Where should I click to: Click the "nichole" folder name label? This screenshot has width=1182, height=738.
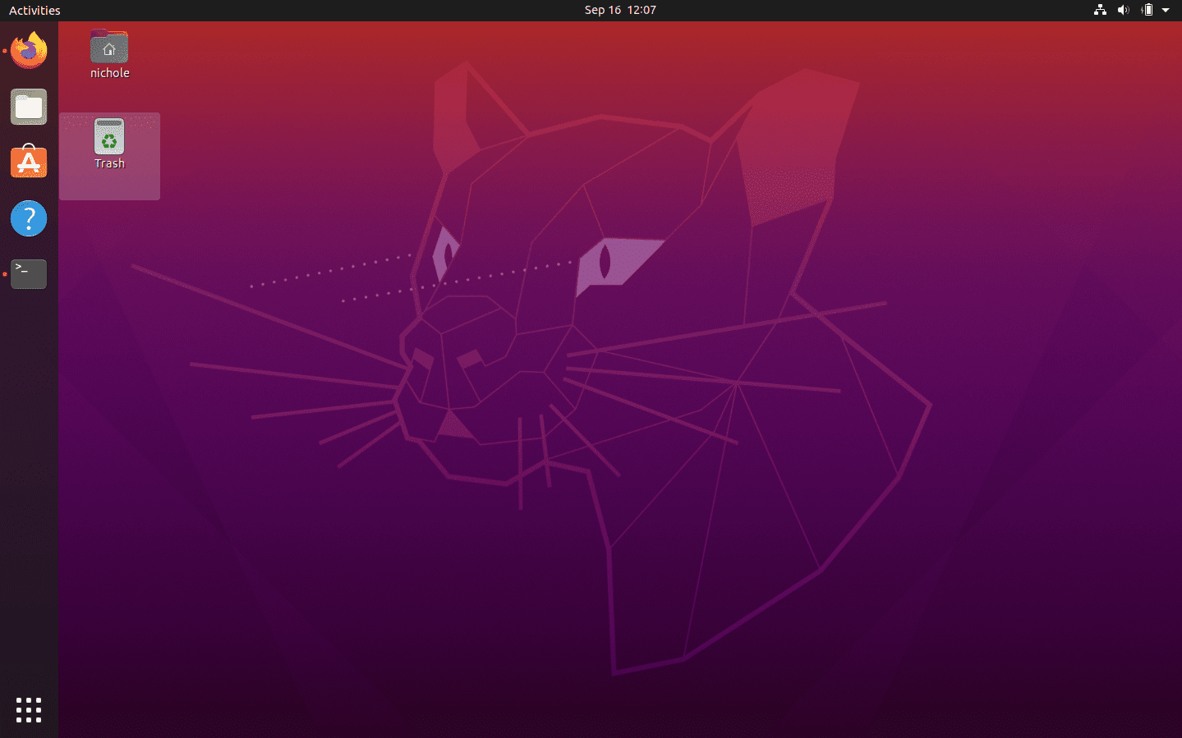(109, 73)
